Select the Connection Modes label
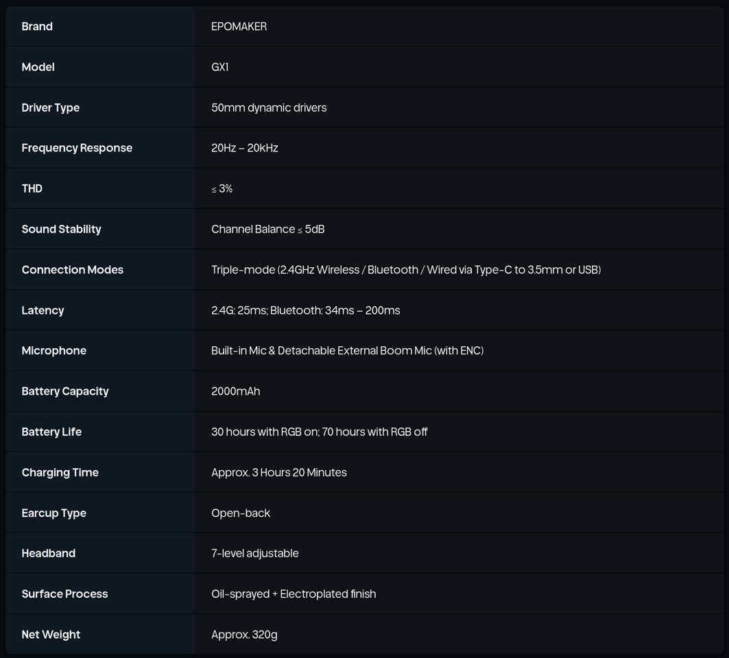 coord(72,269)
